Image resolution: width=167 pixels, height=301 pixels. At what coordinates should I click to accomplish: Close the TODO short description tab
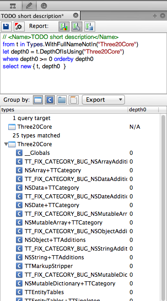coord(76,16)
